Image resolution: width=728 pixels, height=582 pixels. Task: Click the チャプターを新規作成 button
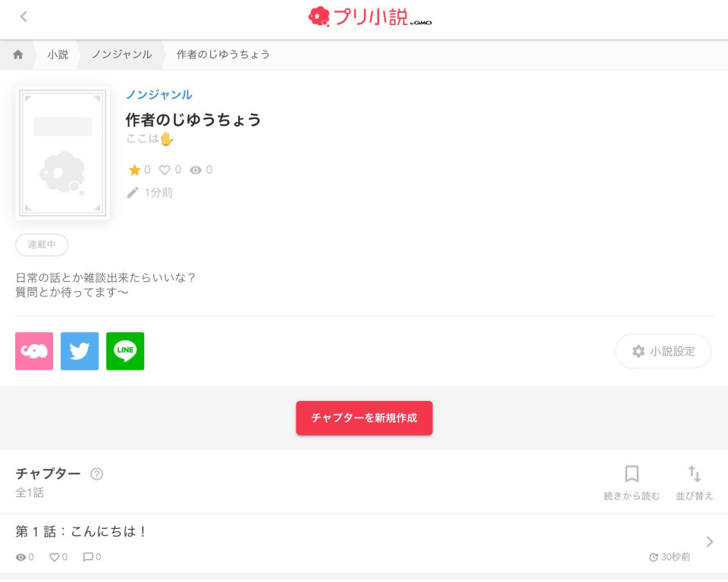[x=364, y=418]
